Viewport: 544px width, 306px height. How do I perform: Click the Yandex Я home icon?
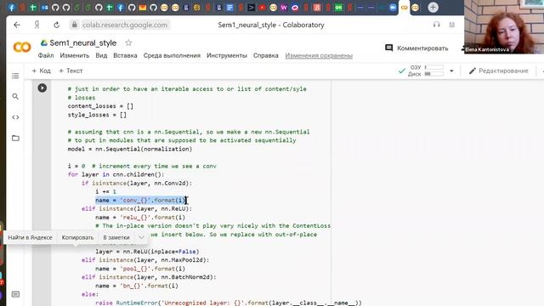tap(37, 25)
